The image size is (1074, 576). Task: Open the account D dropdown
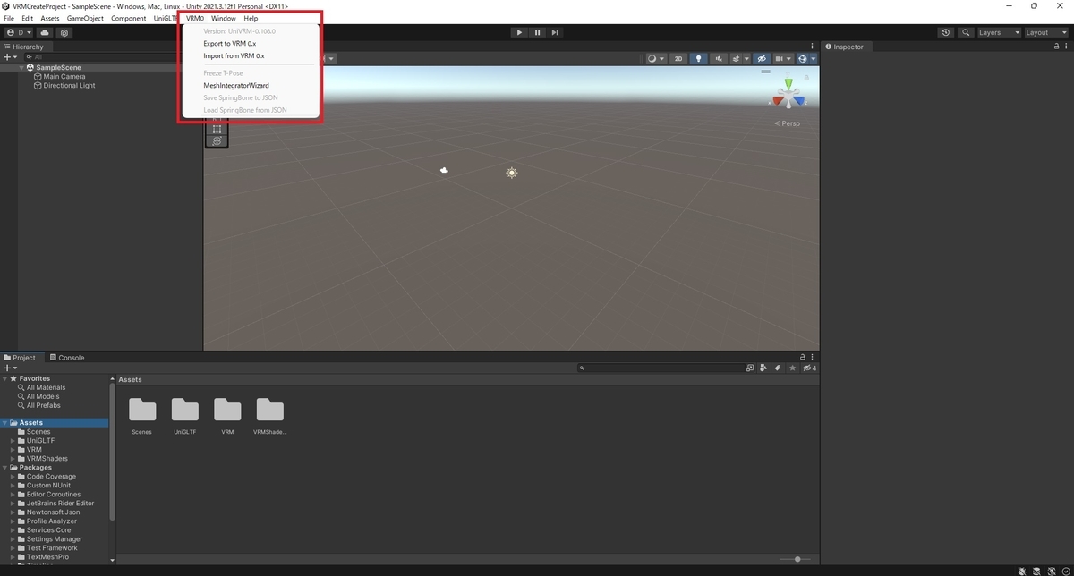(x=18, y=32)
